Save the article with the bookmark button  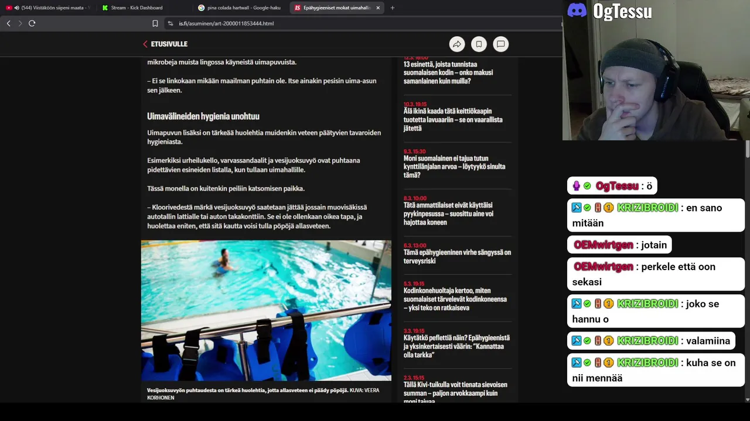coord(479,44)
